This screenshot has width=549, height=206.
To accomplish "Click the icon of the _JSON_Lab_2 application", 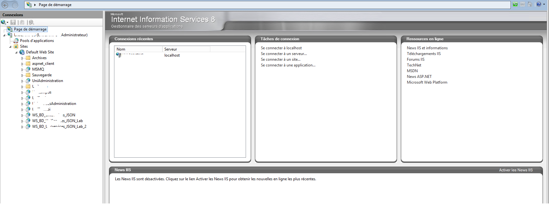I will [28, 127].
